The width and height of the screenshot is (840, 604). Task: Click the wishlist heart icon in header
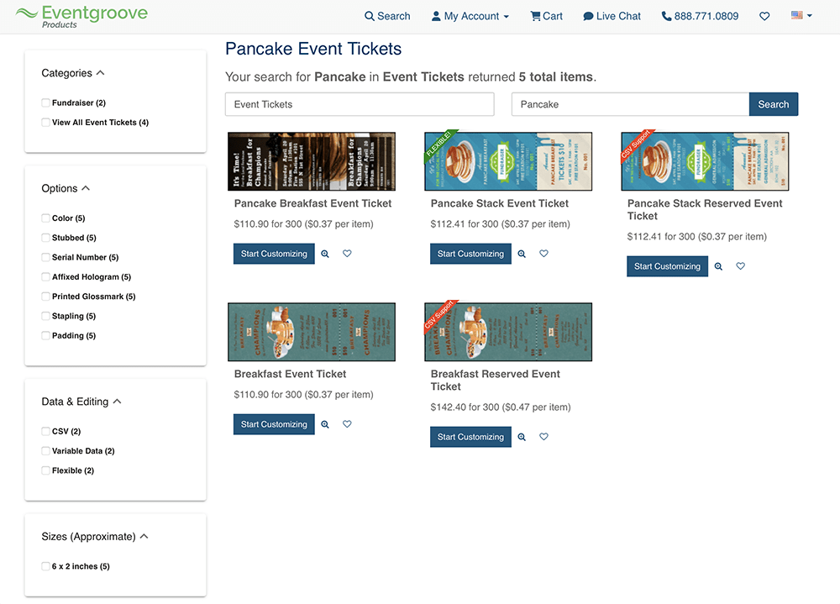764,16
